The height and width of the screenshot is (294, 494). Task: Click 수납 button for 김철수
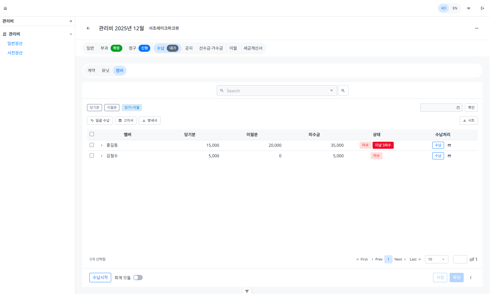pos(438,156)
